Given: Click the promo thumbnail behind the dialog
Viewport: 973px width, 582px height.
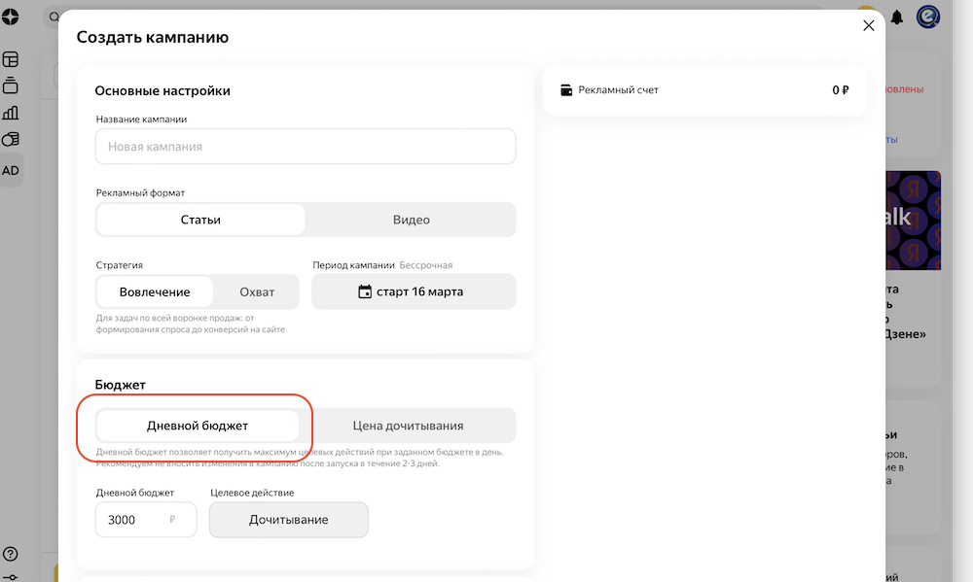Looking at the screenshot, I should point(914,221).
